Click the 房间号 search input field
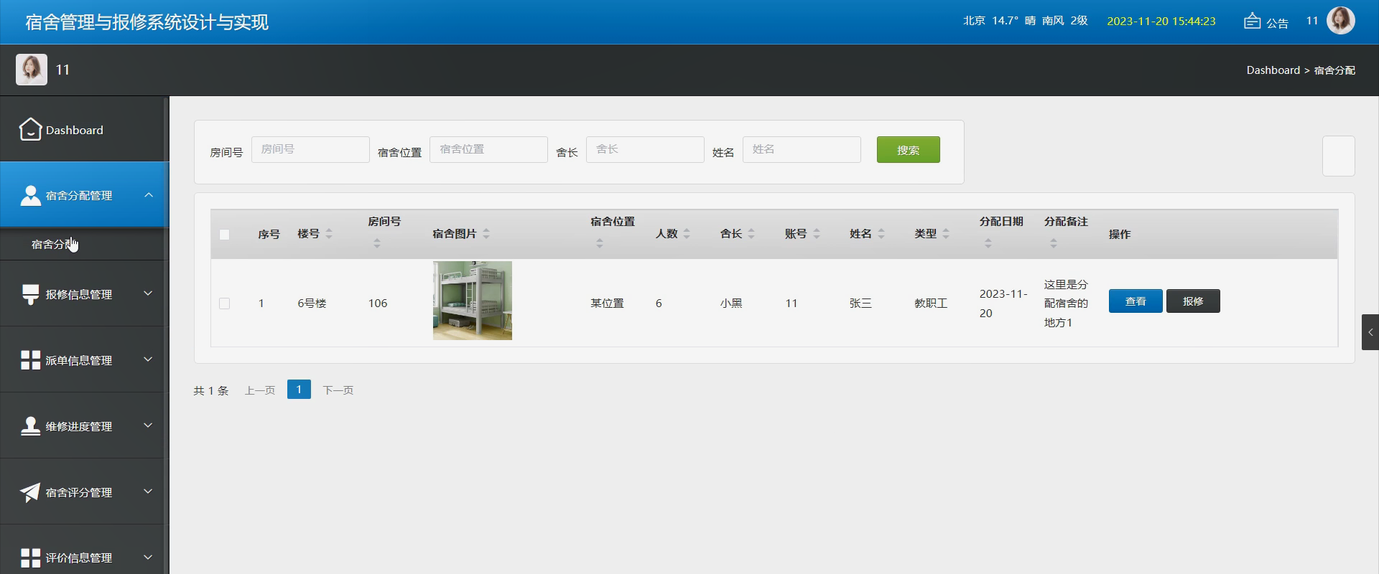The height and width of the screenshot is (574, 1379). coord(310,149)
